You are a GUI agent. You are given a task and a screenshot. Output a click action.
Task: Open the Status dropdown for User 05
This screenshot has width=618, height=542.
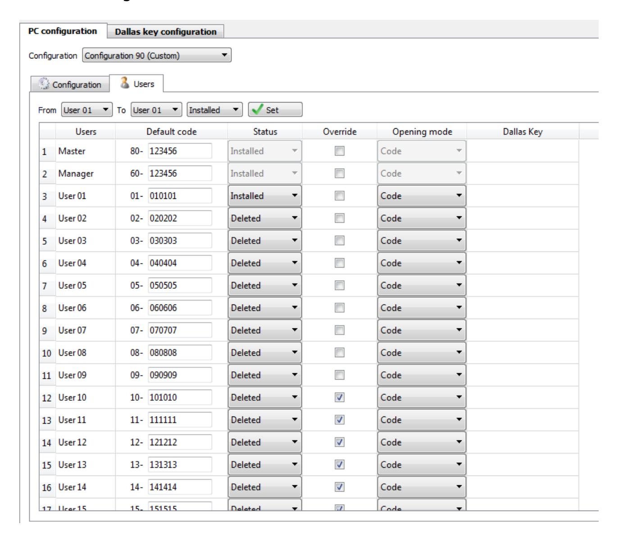(x=265, y=286)
